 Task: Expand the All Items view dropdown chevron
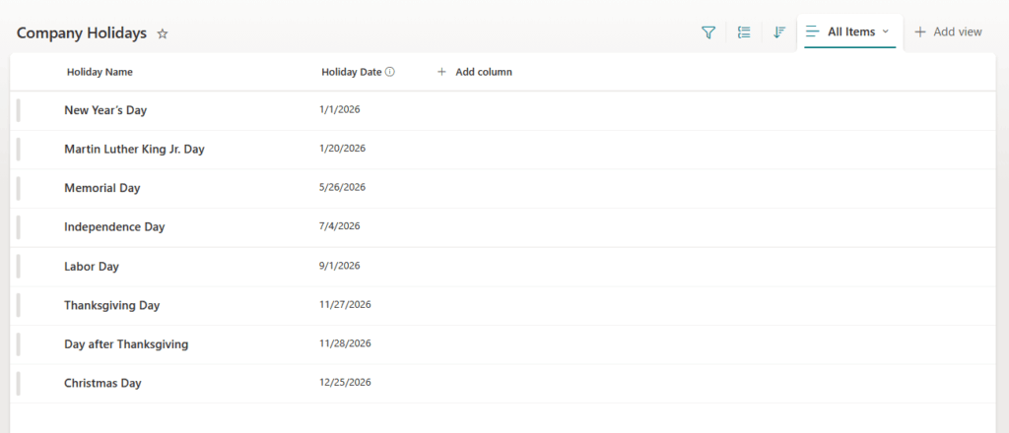[x=886, y=31]
